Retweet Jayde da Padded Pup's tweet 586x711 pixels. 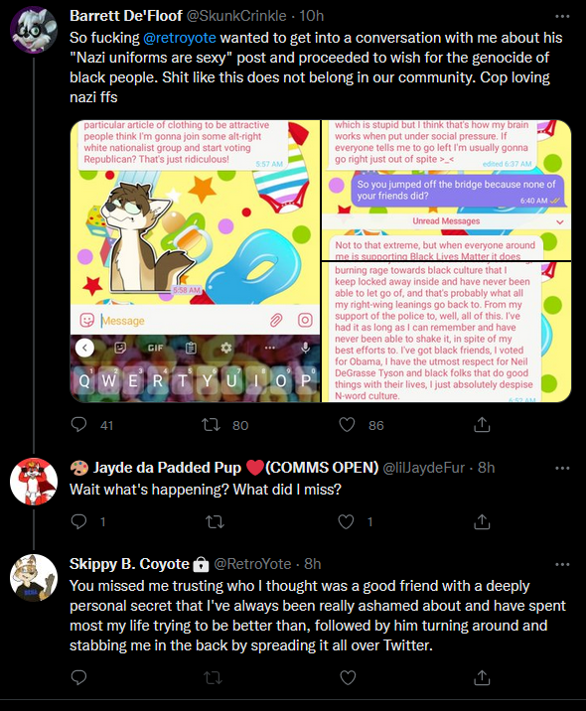[x=215, y=522]
